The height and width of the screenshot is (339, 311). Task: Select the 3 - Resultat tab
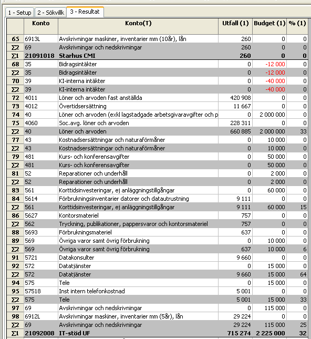pyautogui.click(x=85, y=12)
